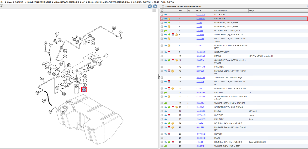Open part number 1345205C1 link
This screenshot has width=308, height=149.
[201, 52]
